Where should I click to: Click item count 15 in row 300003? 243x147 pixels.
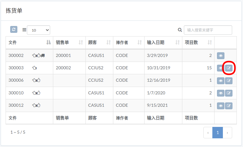tap(209, 68)
